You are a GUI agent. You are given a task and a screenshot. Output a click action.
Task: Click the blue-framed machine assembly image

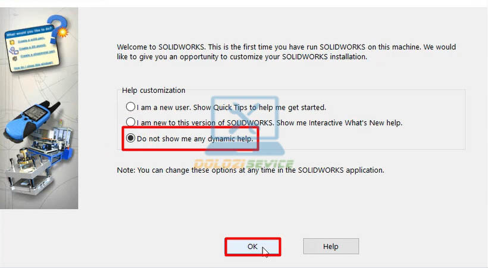pos(53,145)
